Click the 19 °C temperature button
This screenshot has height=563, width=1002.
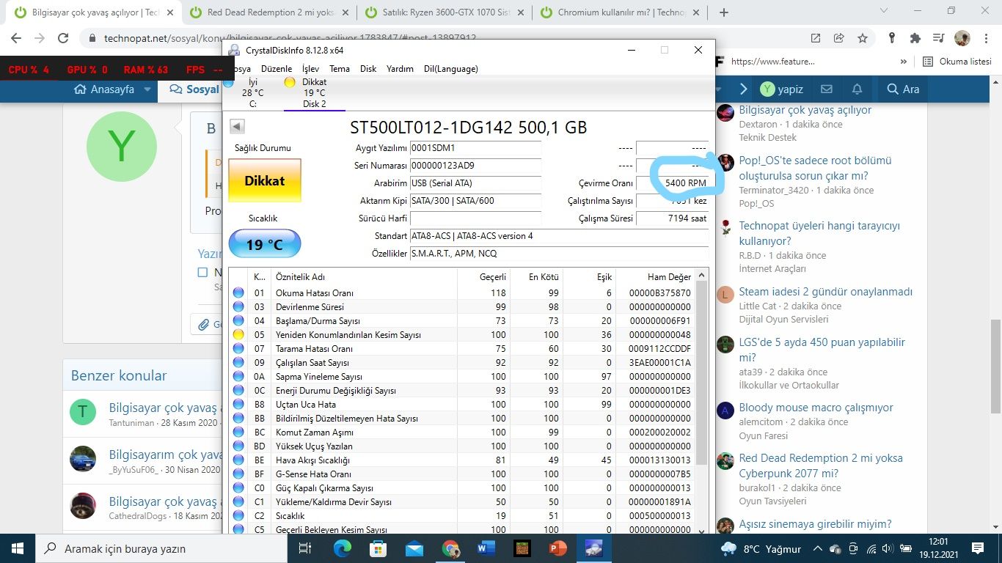[x=264, y=243]
